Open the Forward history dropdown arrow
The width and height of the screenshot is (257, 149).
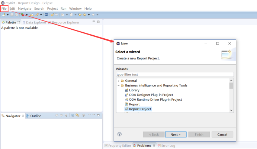97,15
